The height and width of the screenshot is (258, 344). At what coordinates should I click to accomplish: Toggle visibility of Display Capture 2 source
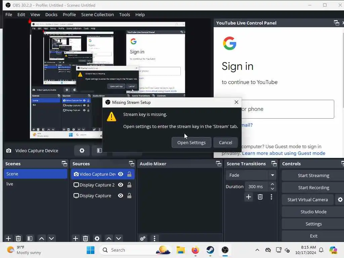(121, 185)
